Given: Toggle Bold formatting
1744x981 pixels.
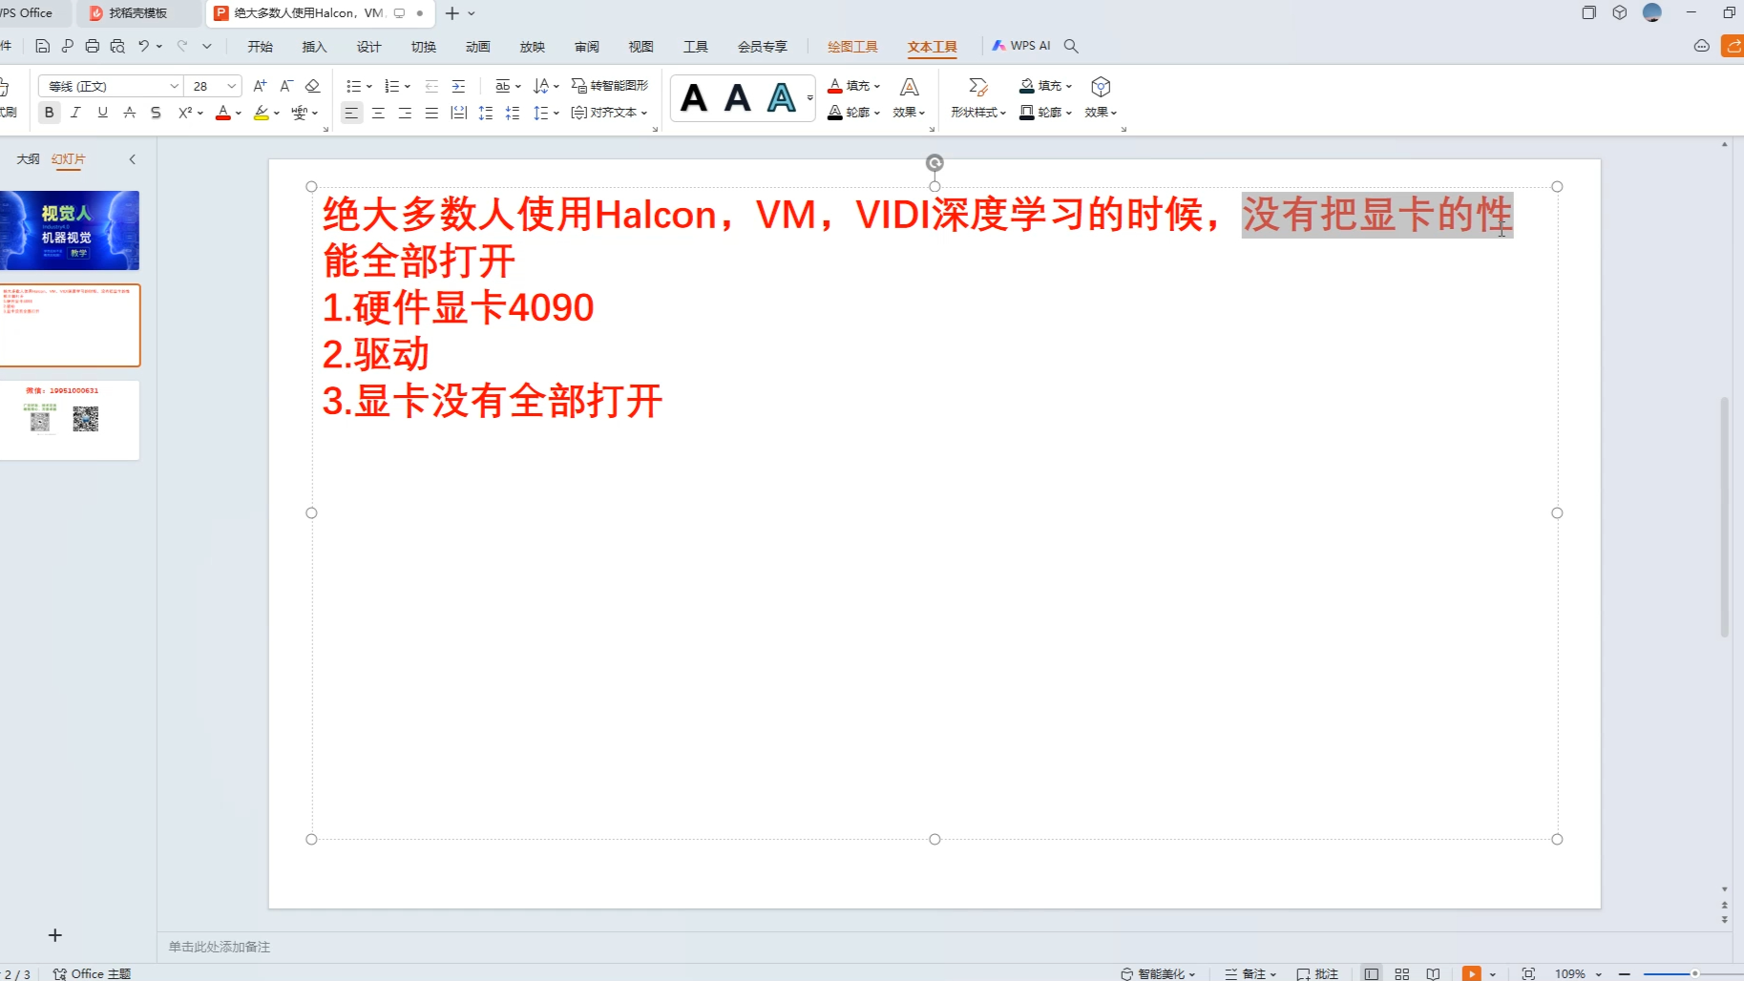Looking at the screenshot, I should [49, 113].
